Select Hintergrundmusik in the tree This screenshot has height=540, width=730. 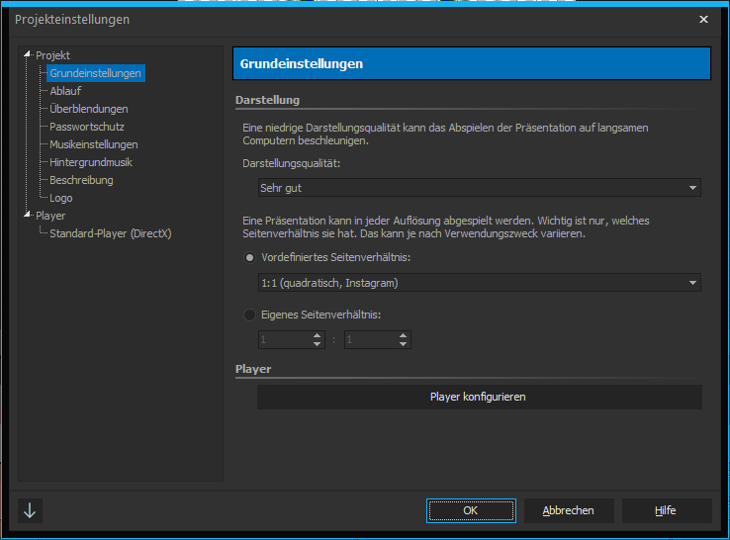90,162
